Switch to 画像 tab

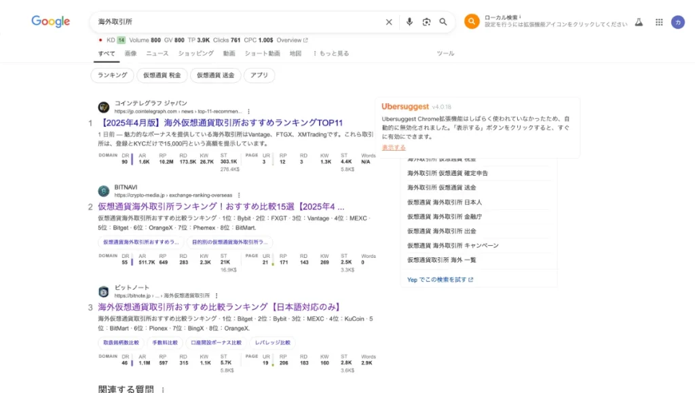(x=130, y=53)
